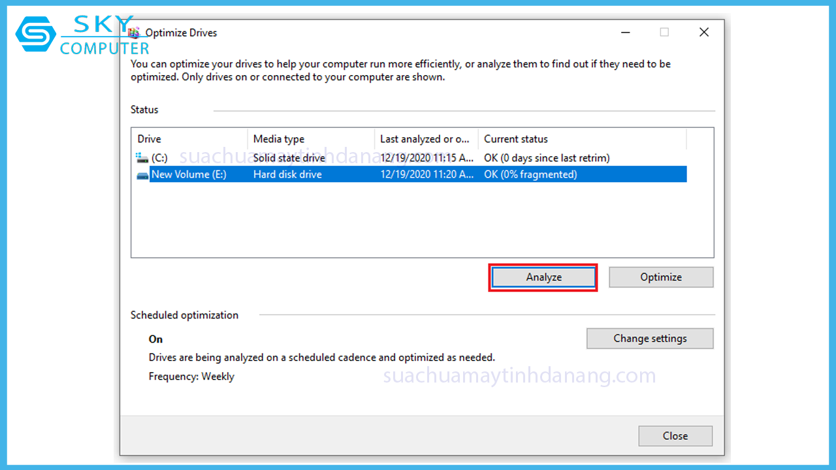Click the maximize button in title bar
836x470 pixels.
664,33
